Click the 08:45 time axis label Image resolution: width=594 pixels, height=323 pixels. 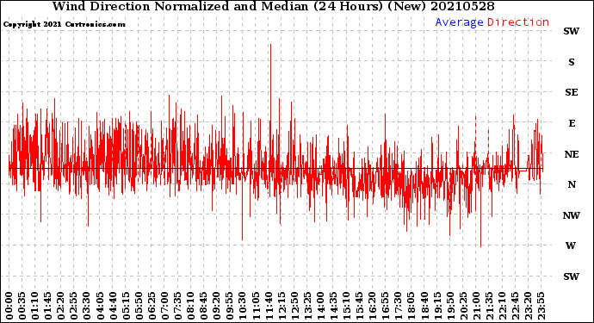[204, 306]
